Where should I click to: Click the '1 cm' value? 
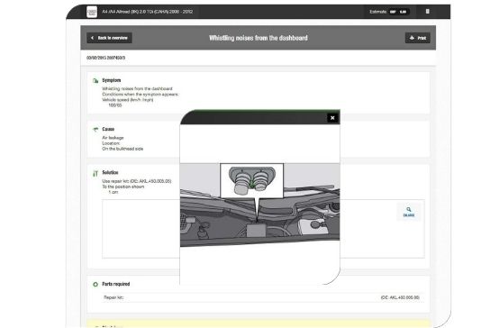pos(113,192)
